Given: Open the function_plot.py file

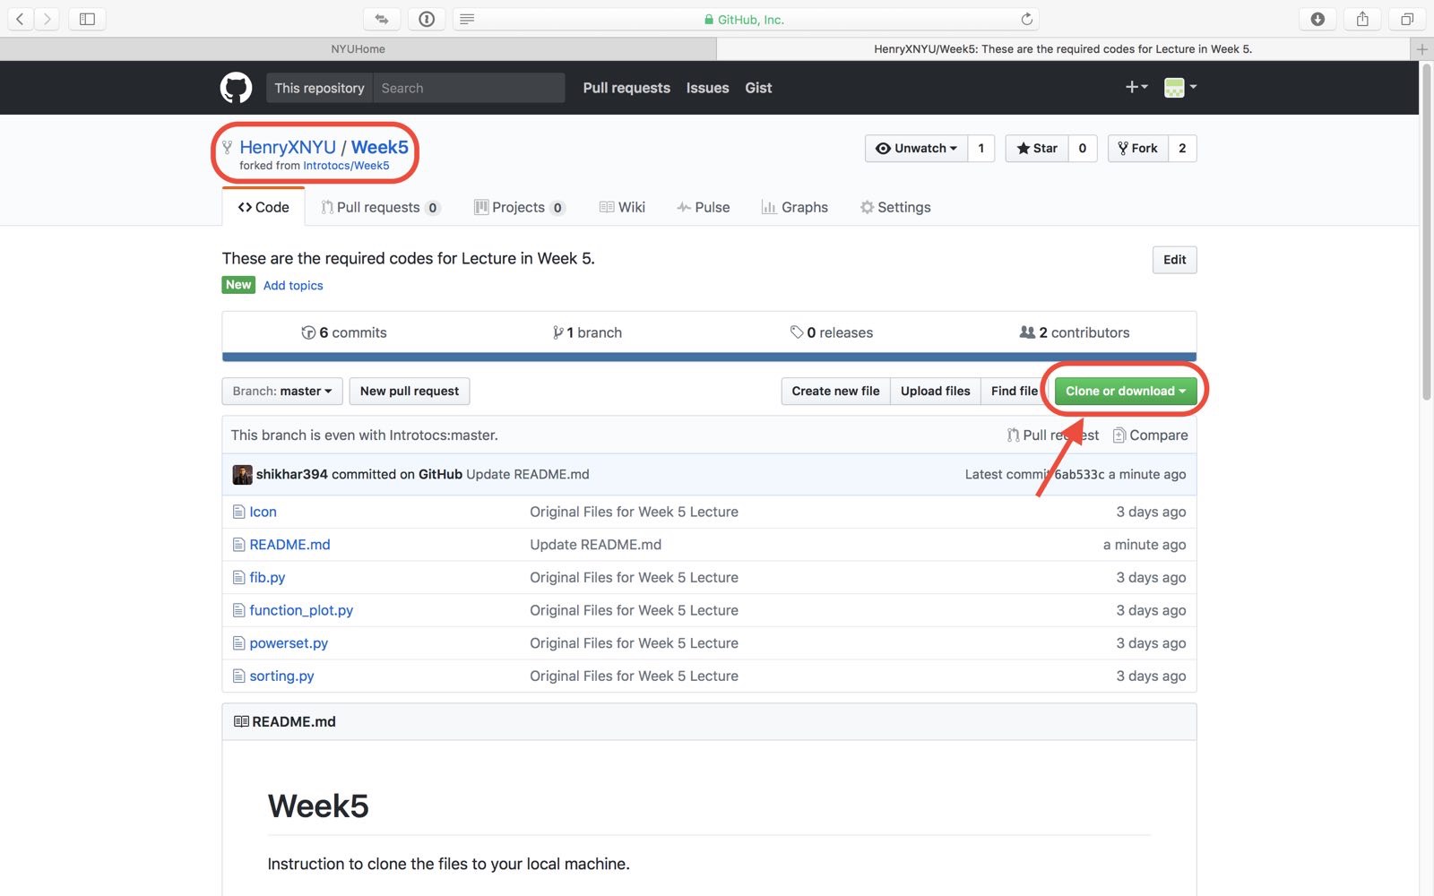Looking at the screenshot, I should click(301, 610).
